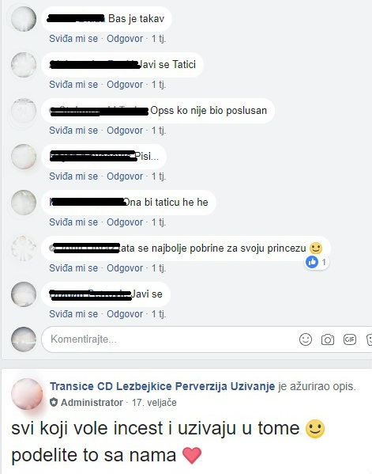Attach a photo using the camera icon
The height and width of the screenshot is (474, 372).
tap(327, 339)
